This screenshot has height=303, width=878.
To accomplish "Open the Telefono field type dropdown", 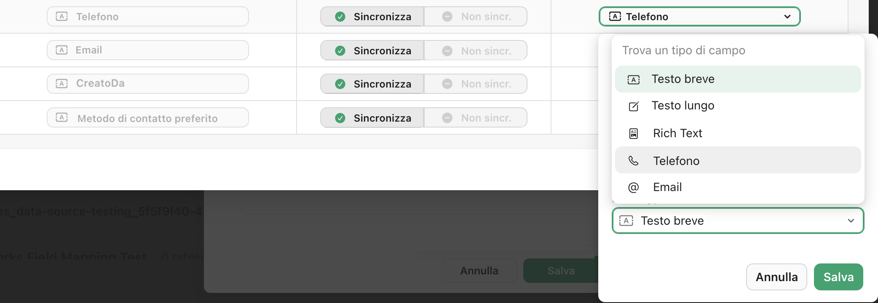I will coord(699,16).
